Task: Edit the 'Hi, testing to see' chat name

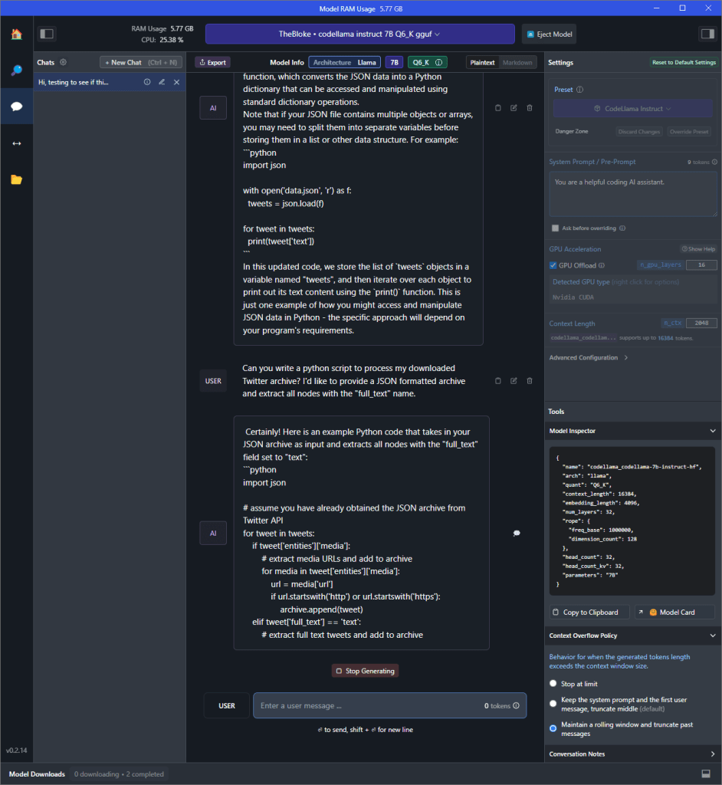Action: click(x=162, y=82)
